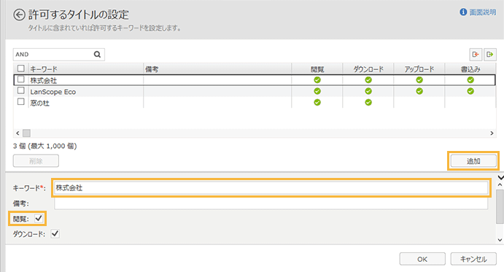Click the 書込み column header
504x272 pixels.
pos(470,69)
